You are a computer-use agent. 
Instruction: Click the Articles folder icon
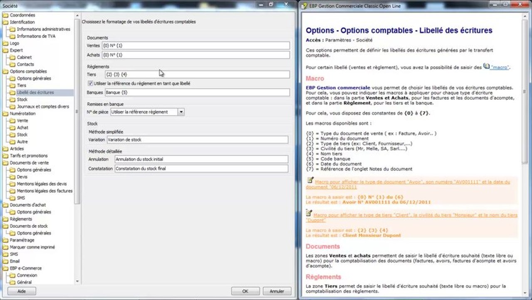click(x=5, y=149)
